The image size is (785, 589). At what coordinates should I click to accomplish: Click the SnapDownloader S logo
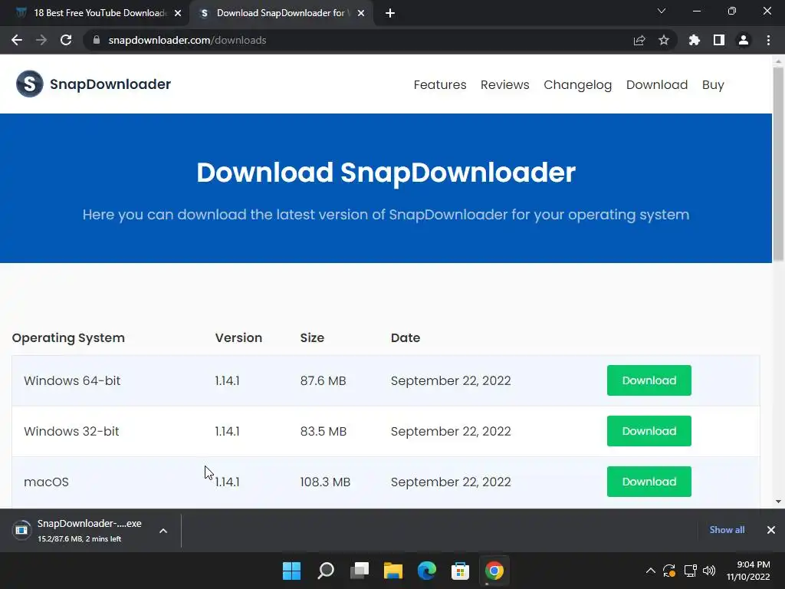[x=30, y=84]
